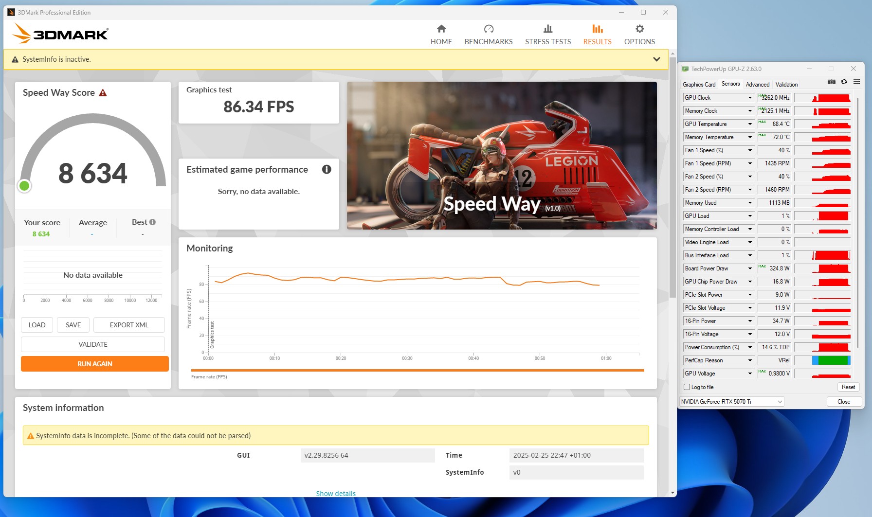The width and height of the screenshot is (872, 517).
Task: Expand the SystemInfo is inactive banner
Action: point(656,59)
